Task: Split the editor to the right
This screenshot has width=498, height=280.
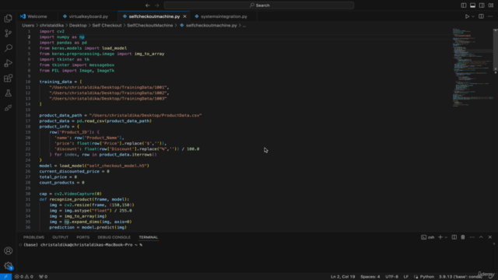Action: (x=481, y=16)
